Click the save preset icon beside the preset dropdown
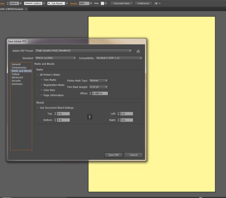 point(138,51)
